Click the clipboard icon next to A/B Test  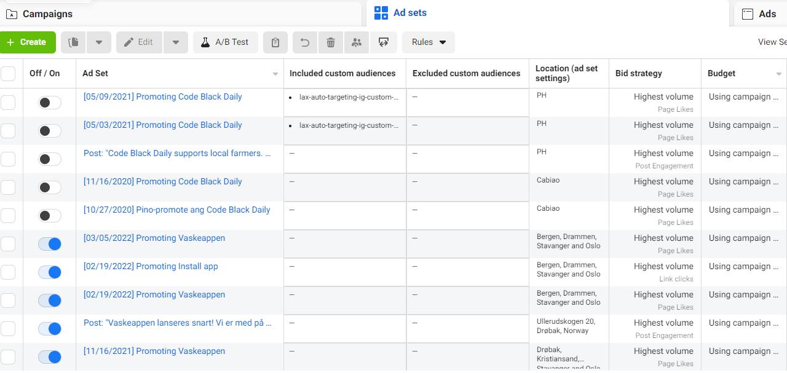(275, 42)
